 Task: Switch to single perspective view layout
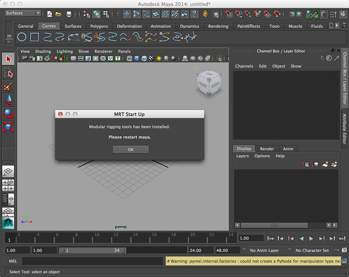point(8,171)
